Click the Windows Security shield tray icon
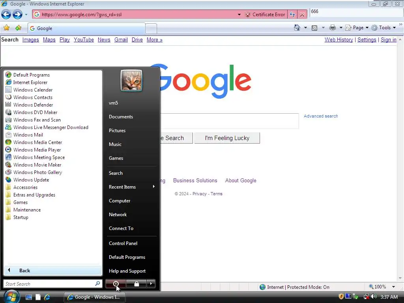Screen dimensions: 404x303 click(341, 297)
